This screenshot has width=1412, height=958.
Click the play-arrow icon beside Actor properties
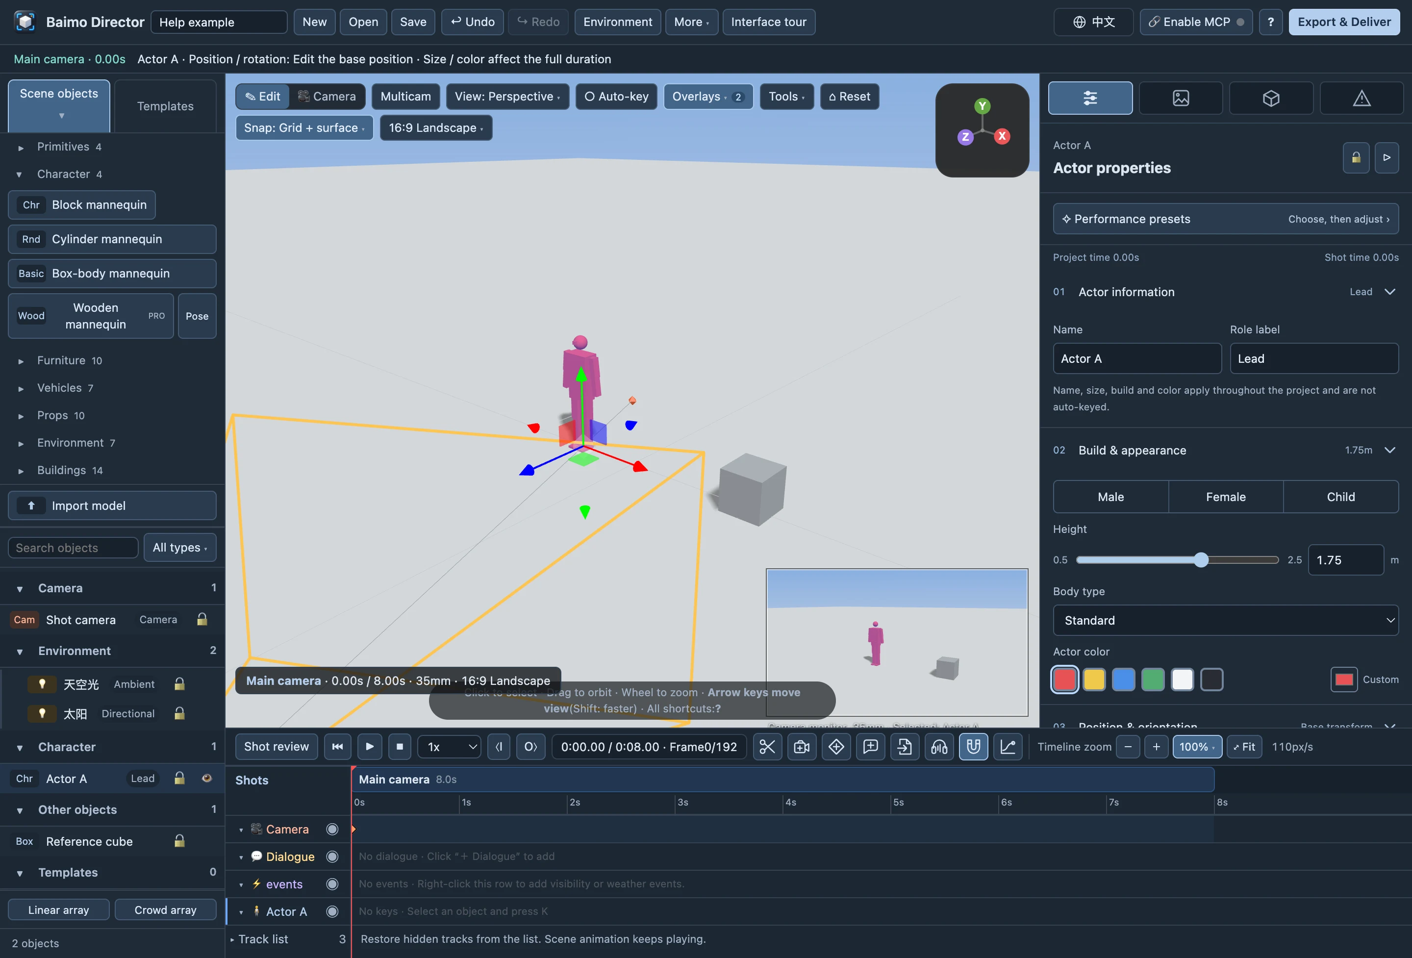(x=1387, y=158)
